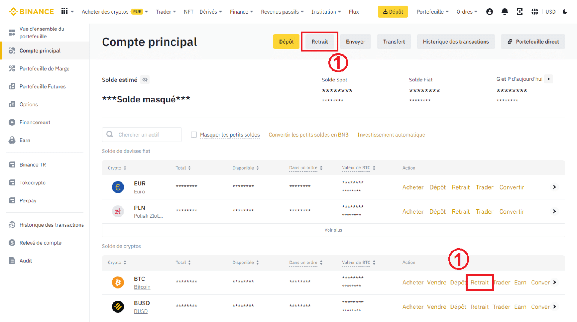The height and width of the screenshot is (322, 577).
Task: Open Vue d'ensemble du portefeuille sidebar item
Action: [x=45, y=33]
